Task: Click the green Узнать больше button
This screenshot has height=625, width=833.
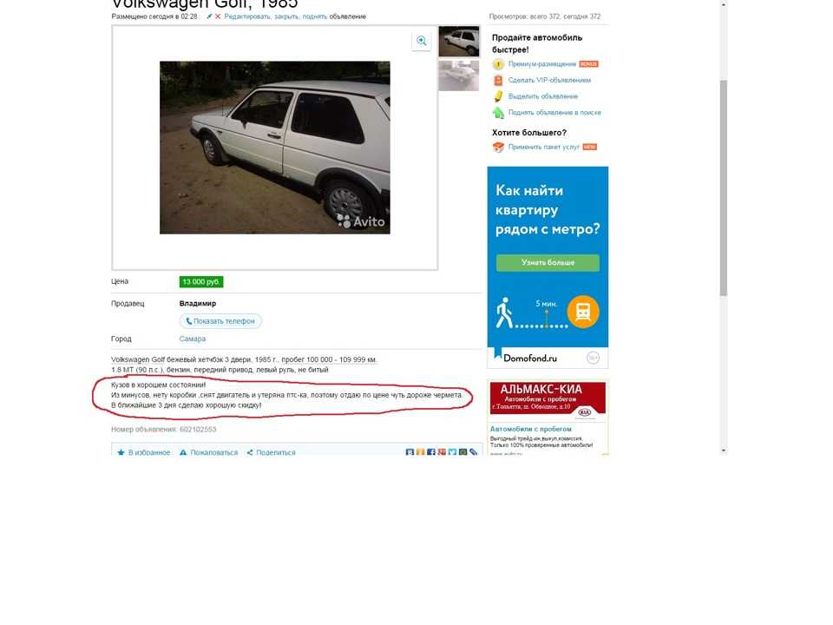Action: pos(548,262)
